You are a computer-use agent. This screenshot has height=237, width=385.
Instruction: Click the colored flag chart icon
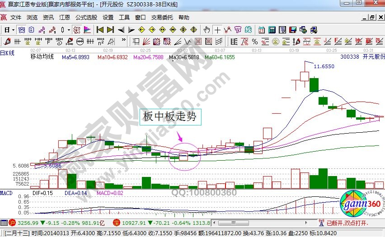pos(88,30)
